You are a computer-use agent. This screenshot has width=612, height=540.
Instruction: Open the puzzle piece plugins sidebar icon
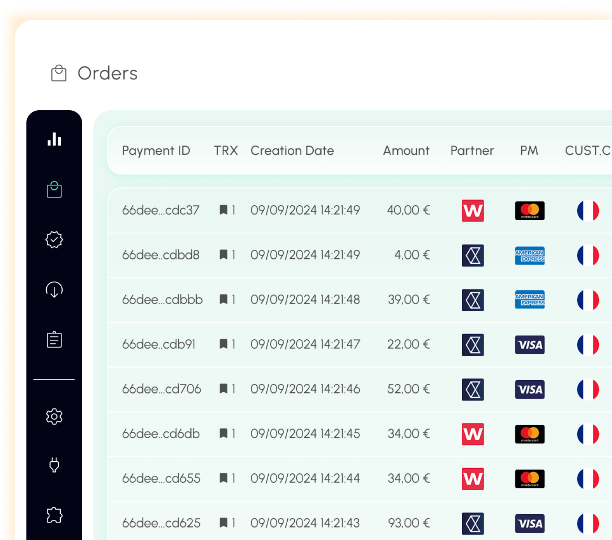point(54,515)
